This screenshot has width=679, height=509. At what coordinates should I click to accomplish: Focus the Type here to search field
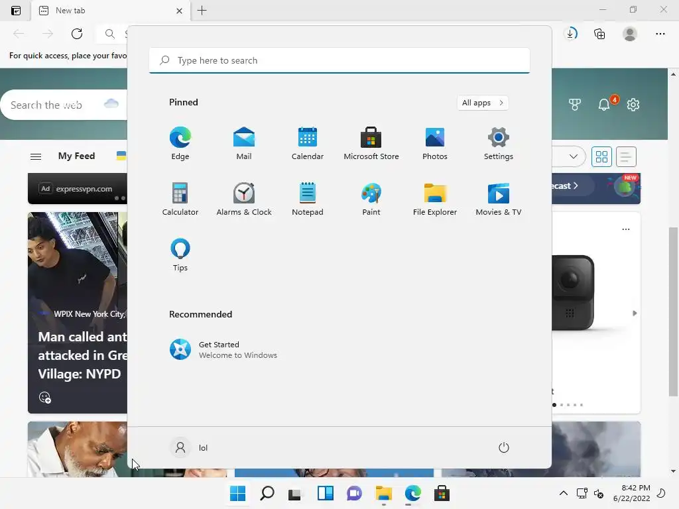339,60
